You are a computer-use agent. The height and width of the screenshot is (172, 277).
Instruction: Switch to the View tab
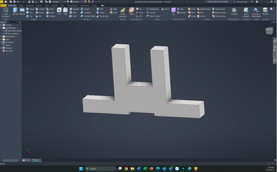(62, 6)
